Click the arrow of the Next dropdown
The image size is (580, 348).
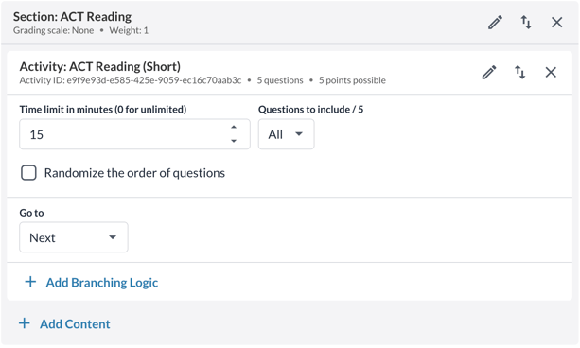pyautogui.click(x=113, y=237)
